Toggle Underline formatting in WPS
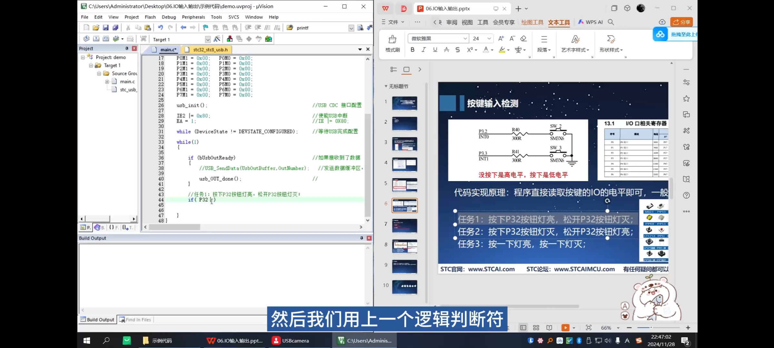This screenshot has height=348, width=774. pos(435,50)
